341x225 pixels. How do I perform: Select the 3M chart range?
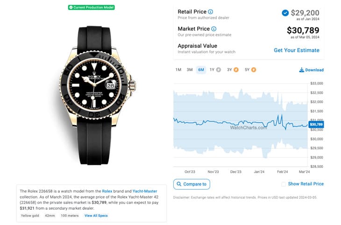coord(190,70)
